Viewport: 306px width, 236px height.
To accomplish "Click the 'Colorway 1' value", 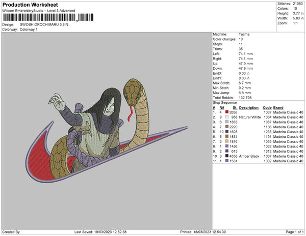I will [x=29, y=29].
